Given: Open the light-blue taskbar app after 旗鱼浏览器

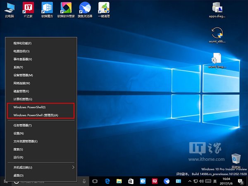Looking at the screenshot, I should [179, 181].
